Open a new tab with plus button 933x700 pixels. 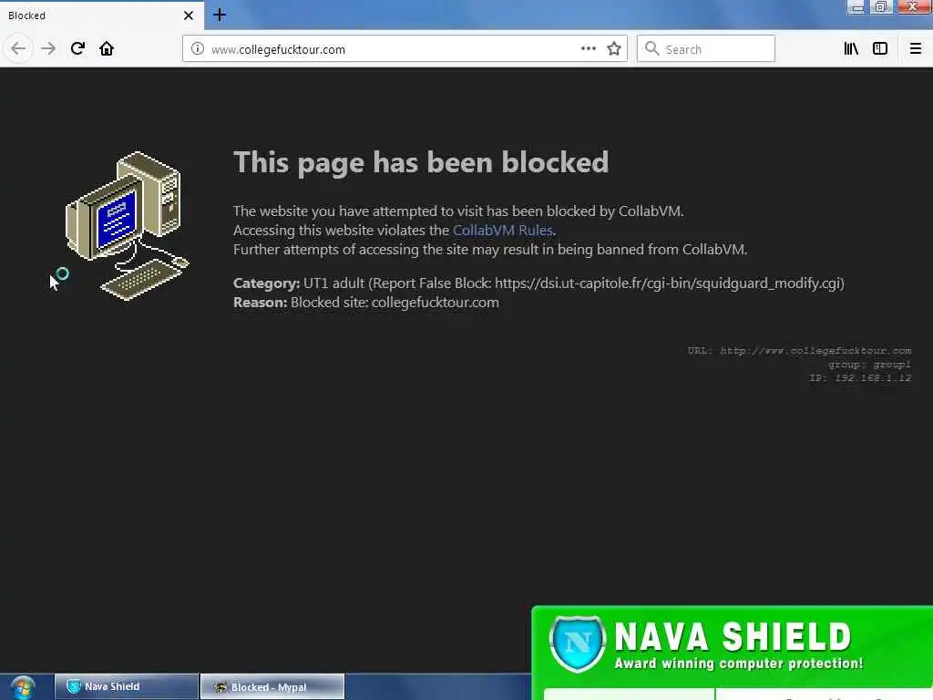(x=220, y=15)
